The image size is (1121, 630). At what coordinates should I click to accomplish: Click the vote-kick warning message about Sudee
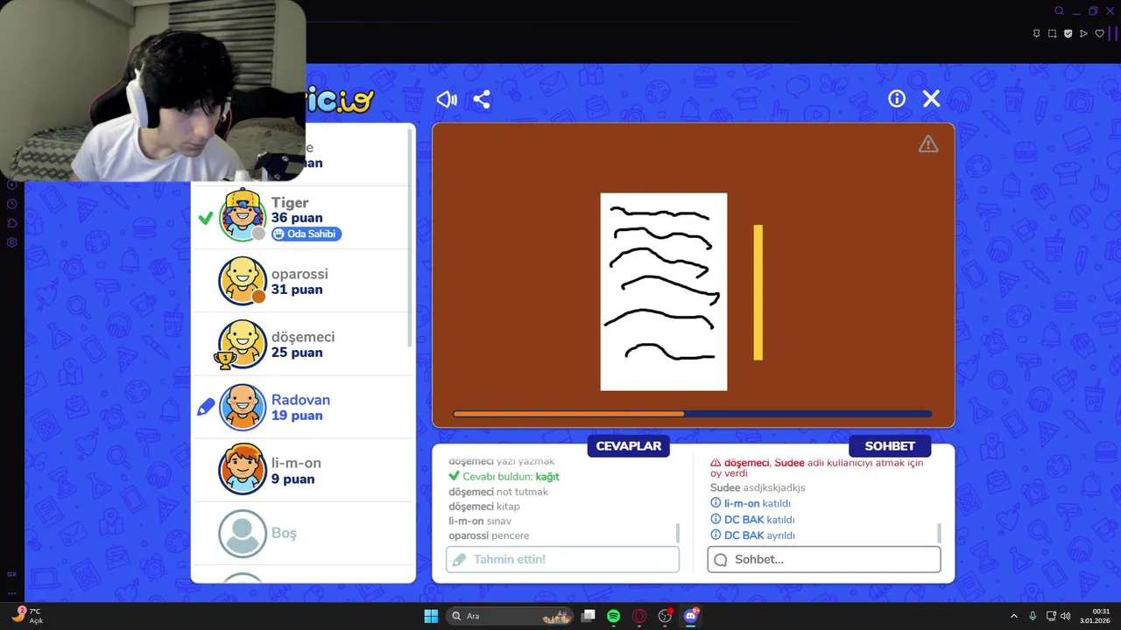[817, 467]
